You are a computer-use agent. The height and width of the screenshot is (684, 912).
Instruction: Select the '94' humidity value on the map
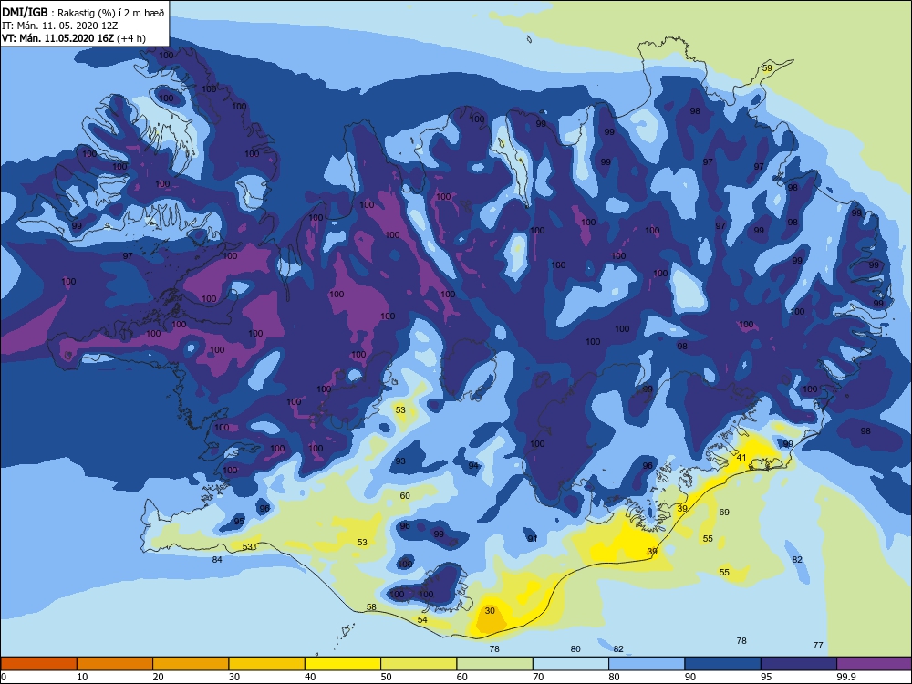tap(473, 466)
